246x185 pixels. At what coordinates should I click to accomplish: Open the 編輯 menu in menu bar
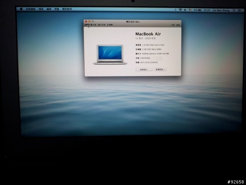tap(49, 9)
